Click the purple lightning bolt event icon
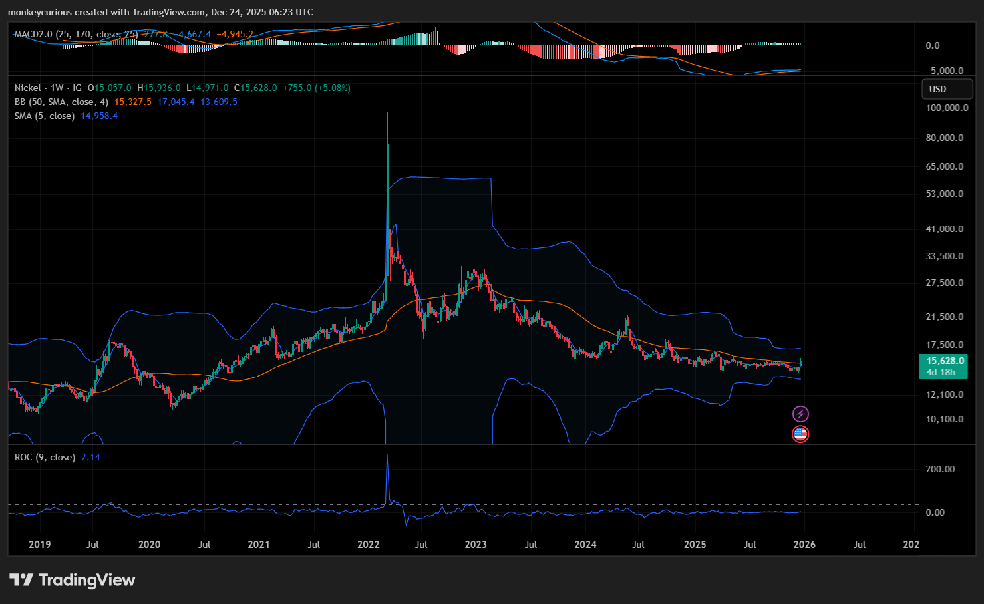The image size is (984, 604). tap(800, 414)
